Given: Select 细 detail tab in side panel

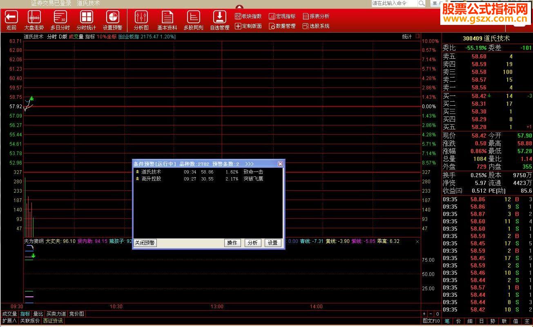Looking at the screenshot, I should click(x=470, y=321).
